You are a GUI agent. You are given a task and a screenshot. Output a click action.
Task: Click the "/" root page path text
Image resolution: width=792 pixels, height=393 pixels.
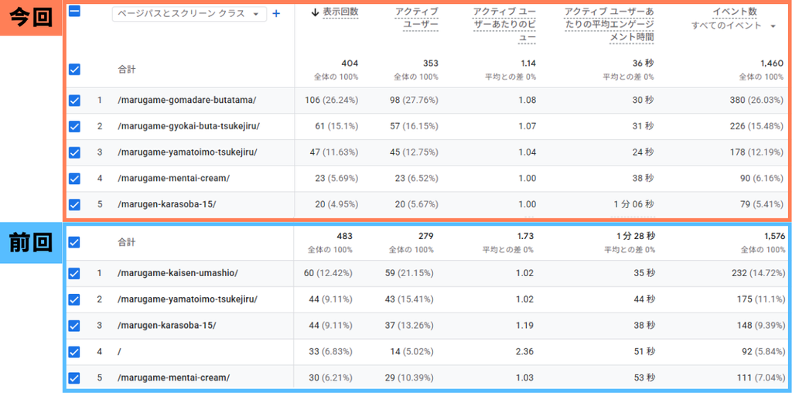pyautogui.click(x=119, y=351)
